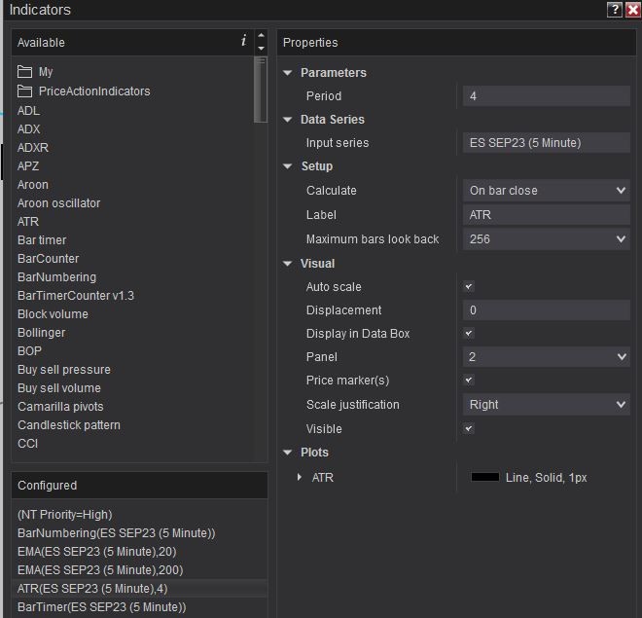Select Bollinger indicator
Image resolution: width=642 pixels, height=618 pixels.
[42, 333]
